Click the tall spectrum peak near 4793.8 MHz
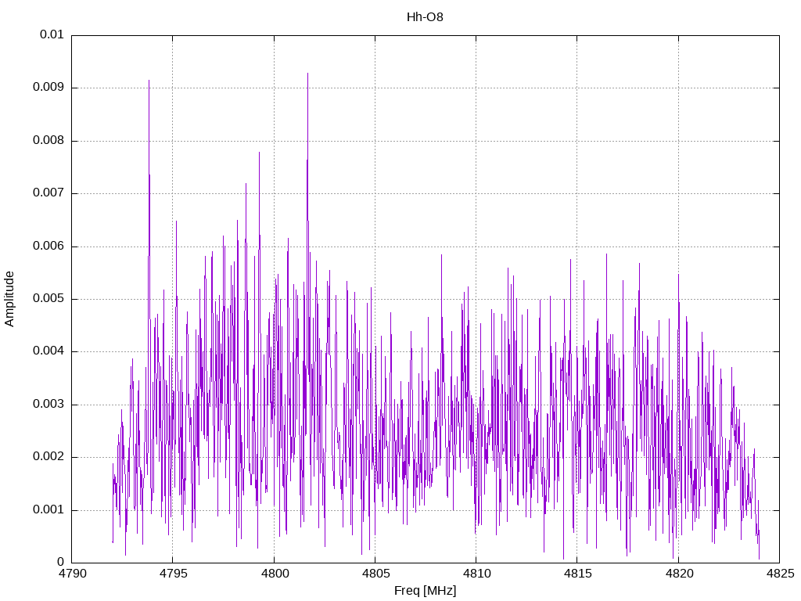The width and height of the screenshot is (801, 601). (x=149, y=81)
